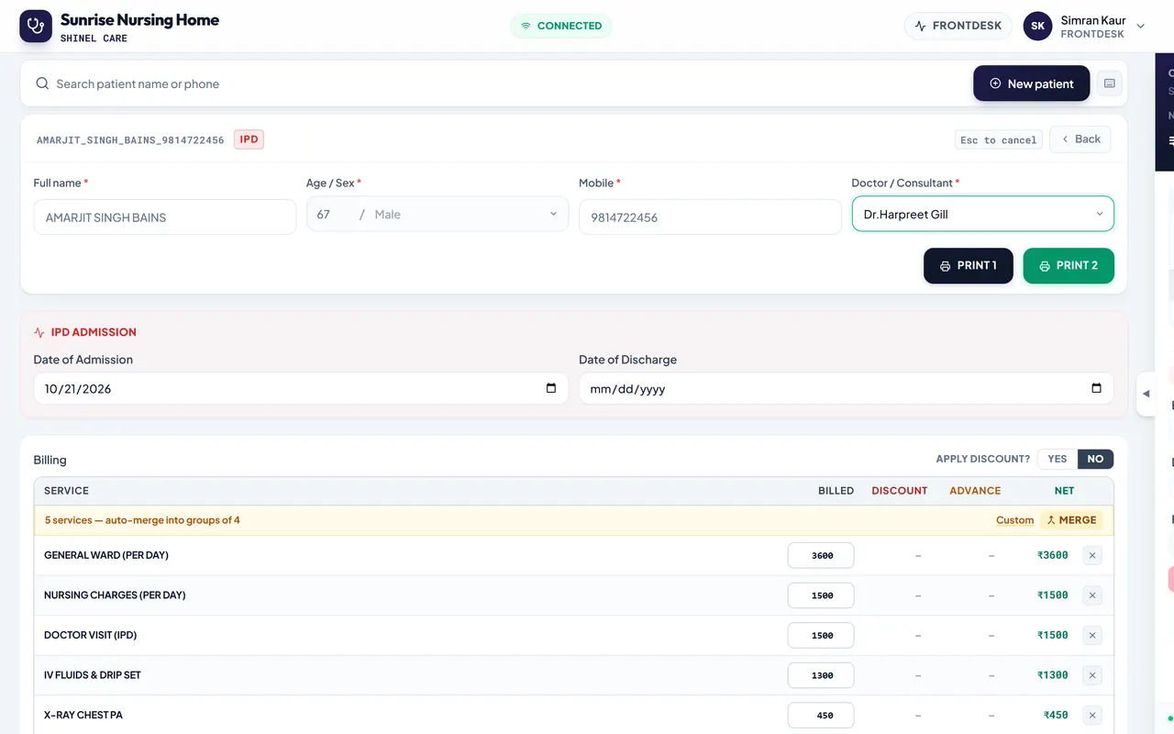1174x734 pixels.
Task: Edit billed amount for Doctor Visit (IPD)
Action: pyautogui.click(x=821, y=635)
